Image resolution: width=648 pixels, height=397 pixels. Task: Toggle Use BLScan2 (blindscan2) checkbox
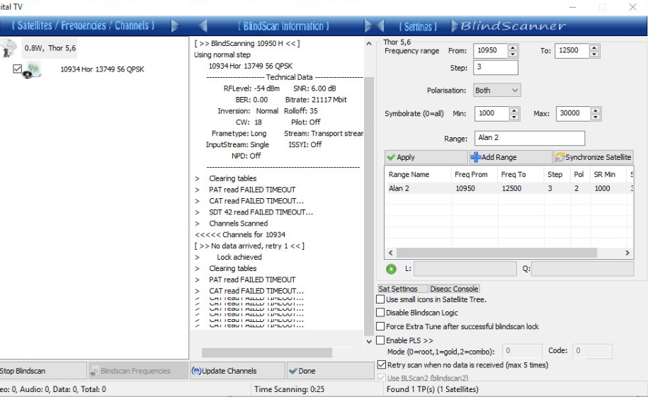pyautogui.click(x=382, y=378)
